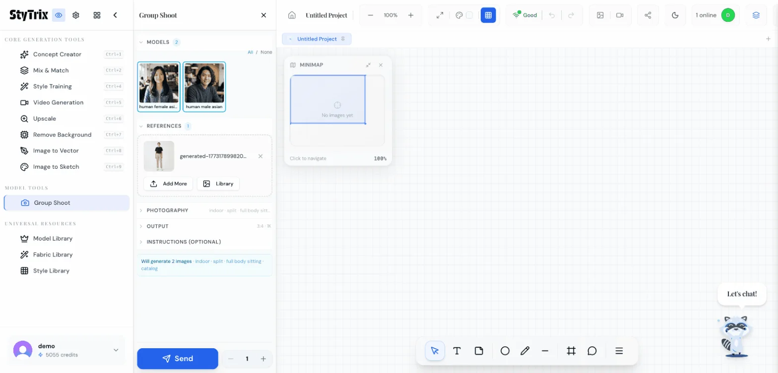The width and height of the screenshot is (778, 373).
Task: Switch to the Untitled Project tab
Action: (317, 39)
